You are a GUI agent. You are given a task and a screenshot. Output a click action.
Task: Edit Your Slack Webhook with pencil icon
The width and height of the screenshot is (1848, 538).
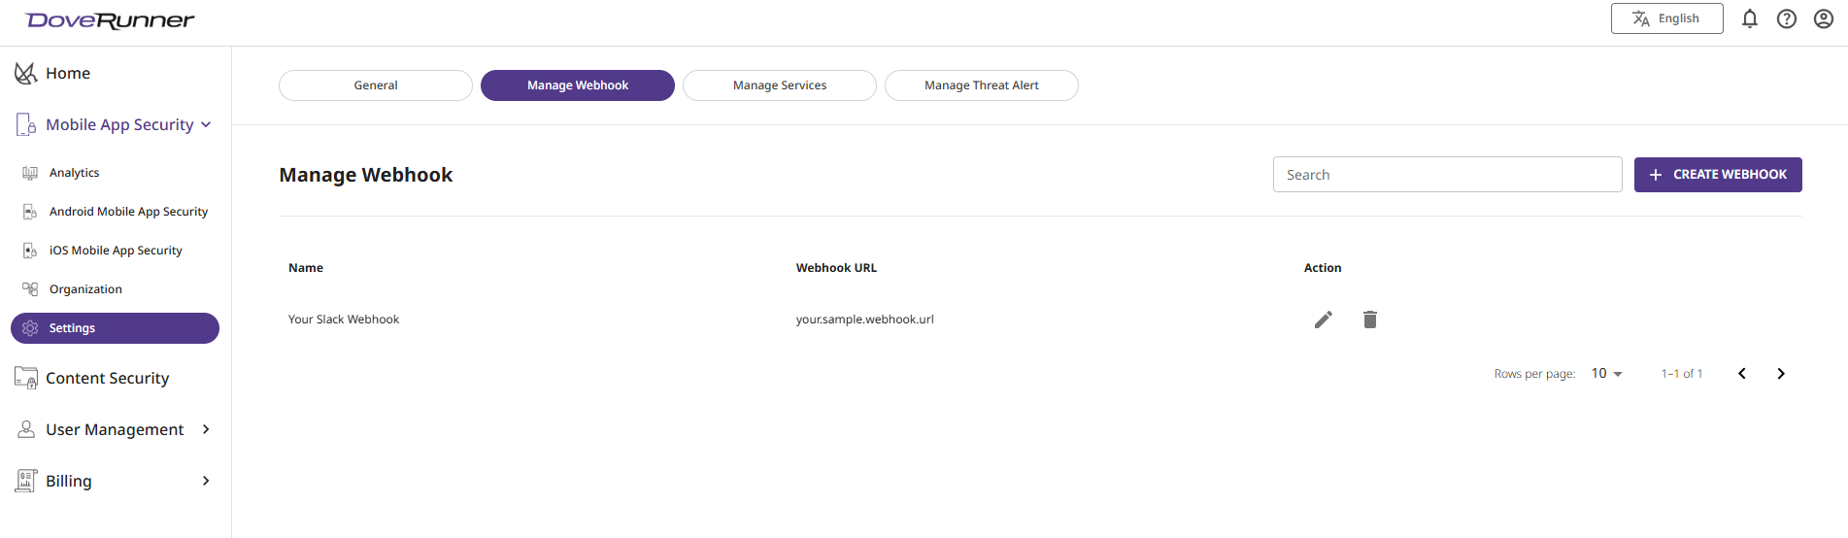click(x=1324, y=319)
